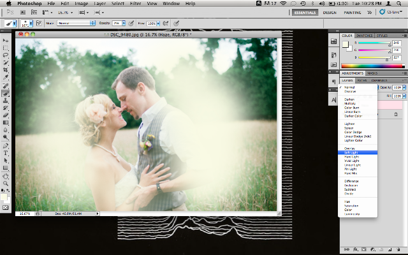The width and height of the screenshot is (408, 255).
Task: Open the brush Opacity slider arrow
Action: [124, 23]
